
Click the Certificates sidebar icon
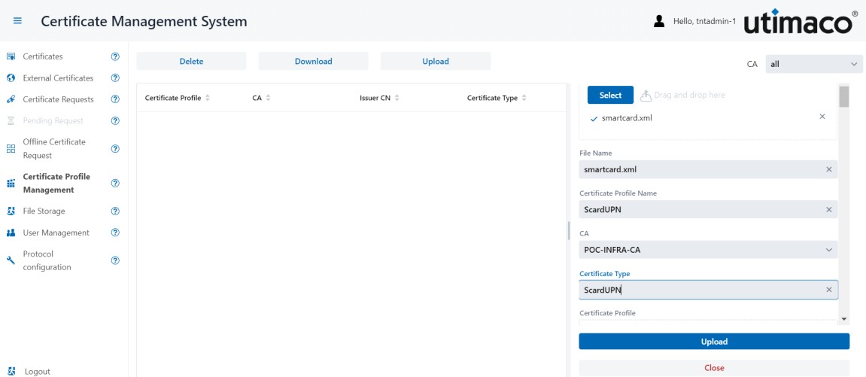point(11,56)
